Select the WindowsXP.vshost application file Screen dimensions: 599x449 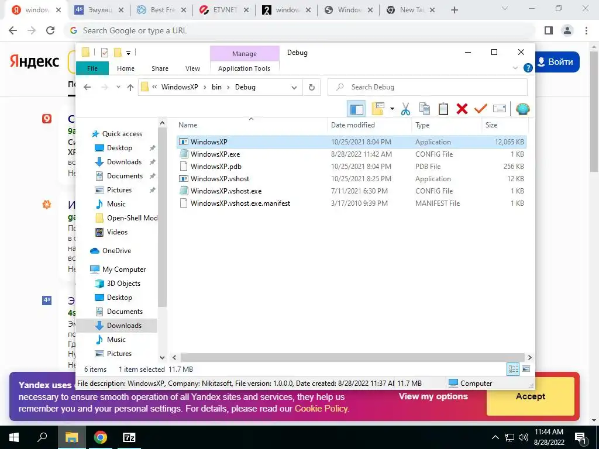coord(352,179)
